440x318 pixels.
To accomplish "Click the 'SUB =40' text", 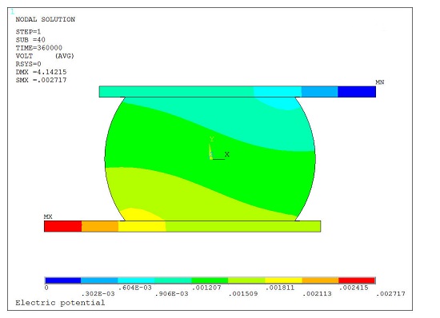I will [x=30, y=39].
